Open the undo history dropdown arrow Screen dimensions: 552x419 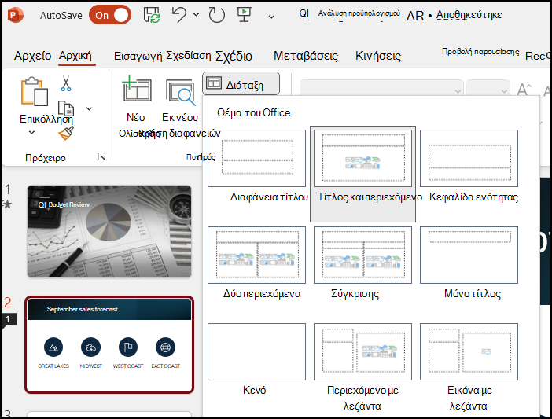(x=196, y=15)
